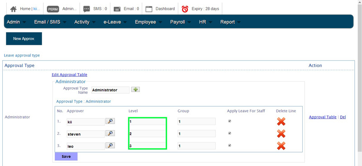Click the Del action link
The image size is (362, 166).
pos(343,117)
